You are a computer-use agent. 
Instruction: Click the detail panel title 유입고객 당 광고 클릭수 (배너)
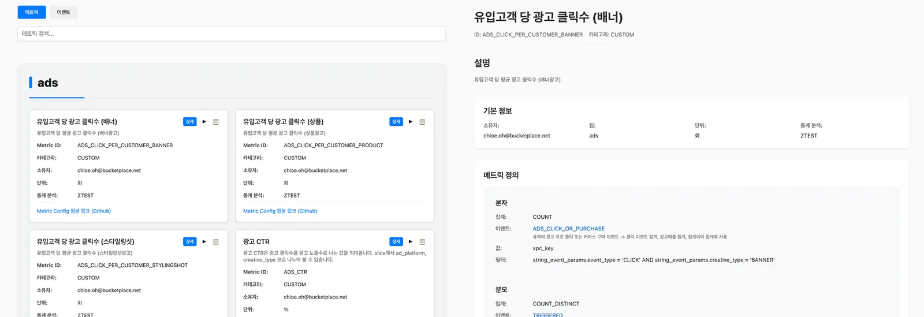coord(549,17)
